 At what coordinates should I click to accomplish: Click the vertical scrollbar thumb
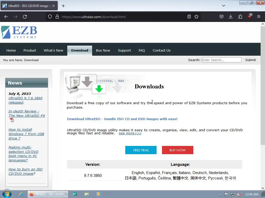click(263, 85)
